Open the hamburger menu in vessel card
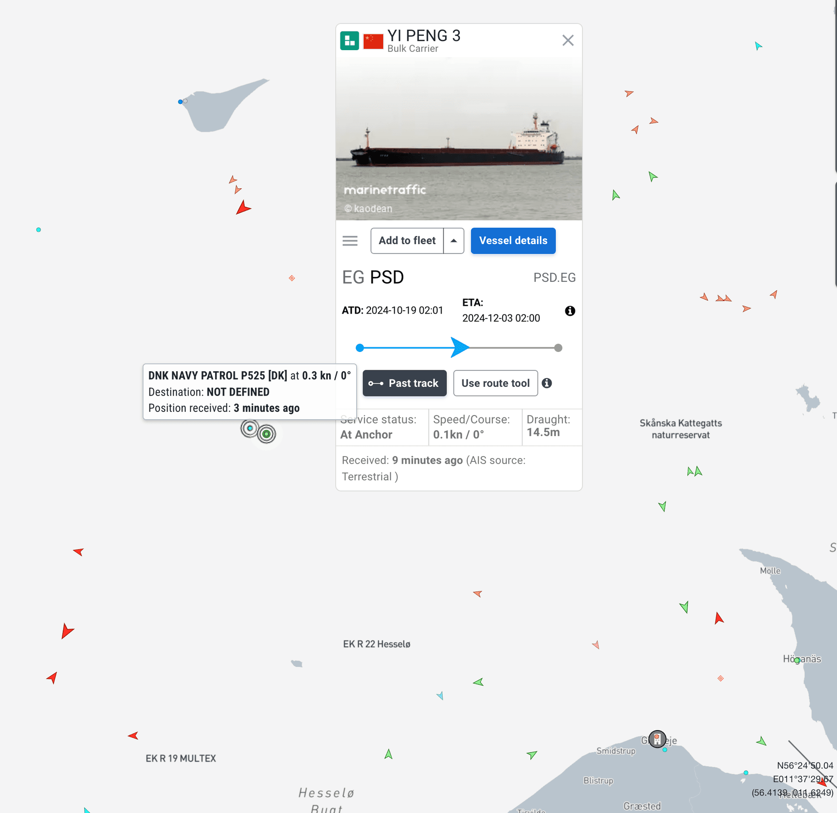Image resolution: width=837 pixels, height=813 pixels. click(x=350, y=241)
